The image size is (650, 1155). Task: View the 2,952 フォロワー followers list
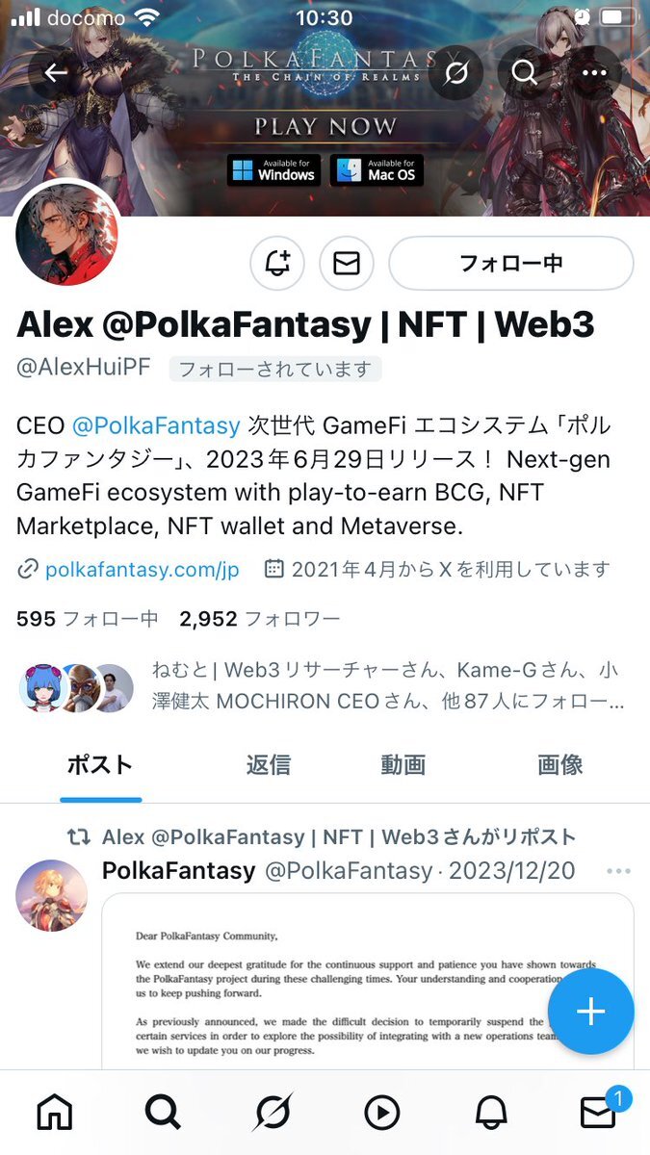[259, 619]
